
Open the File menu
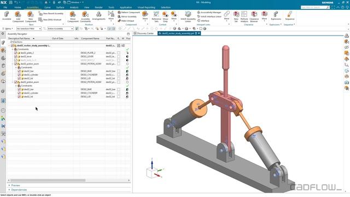[5, 7]
